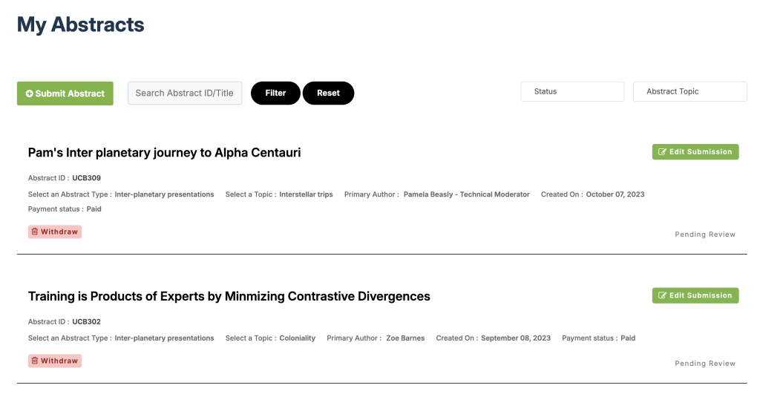This screenshot has width=760, height=403.
Task: Open Pam's Inter planetary journey to Alpha Centauri title
Action: pyautogui.click(x=164, y=153)
